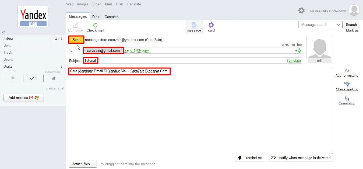This screenshot has width=363, height=169.
Task: Click the Add mailbox button
Action: (x=24, y=98)
